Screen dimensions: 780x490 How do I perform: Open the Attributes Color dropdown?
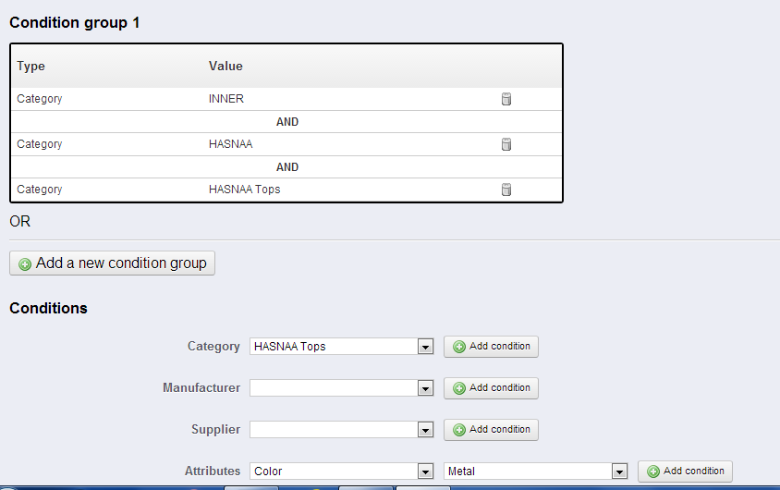[x=341, y=472]
